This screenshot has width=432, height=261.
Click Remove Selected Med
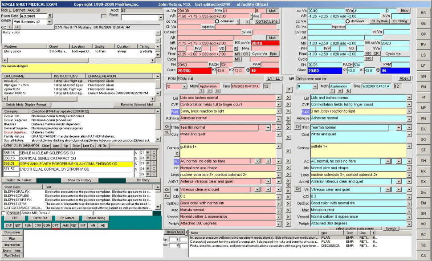coord(137,105)
